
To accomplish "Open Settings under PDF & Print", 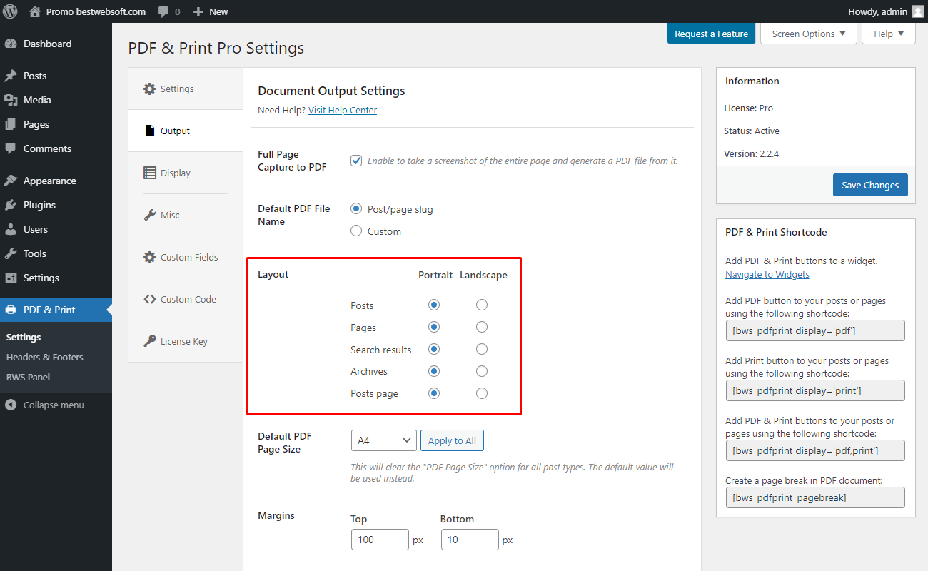I will pos(24,337).
